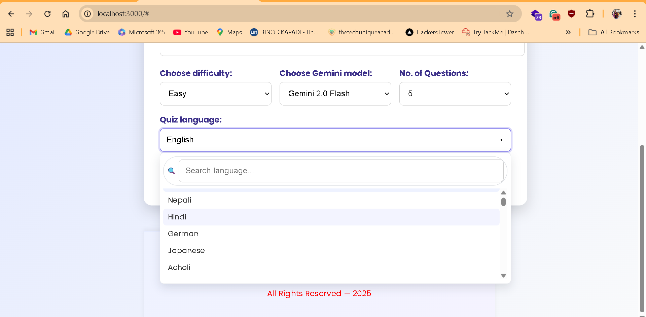
Task: Bookmark this page with the star icon
Action: click(x=510, y=14)
